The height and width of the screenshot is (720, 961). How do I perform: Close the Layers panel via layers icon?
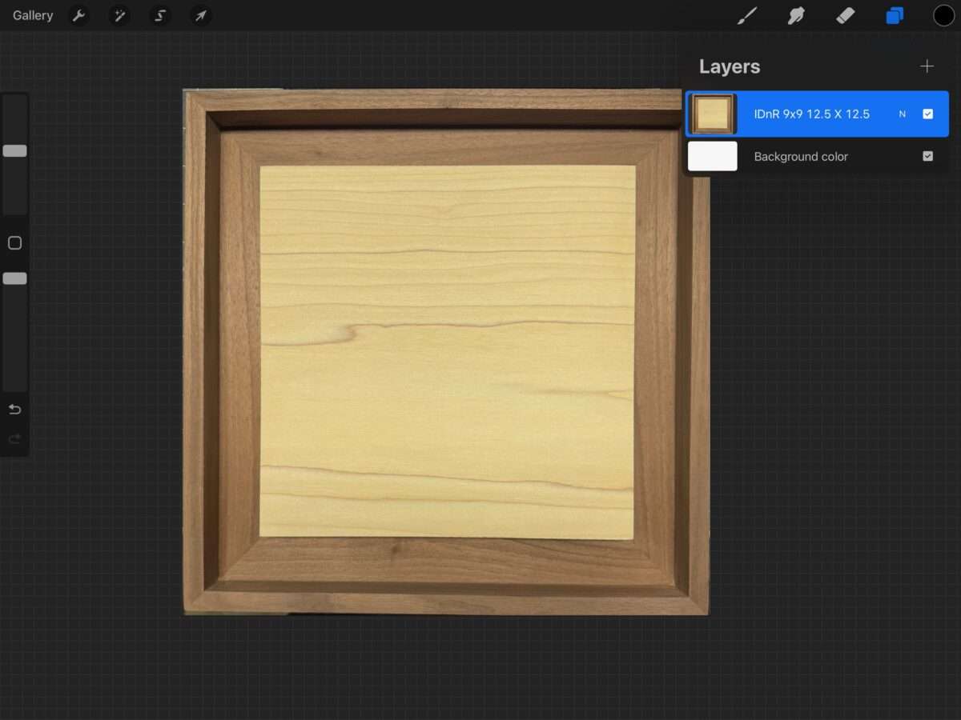[895, 15]
